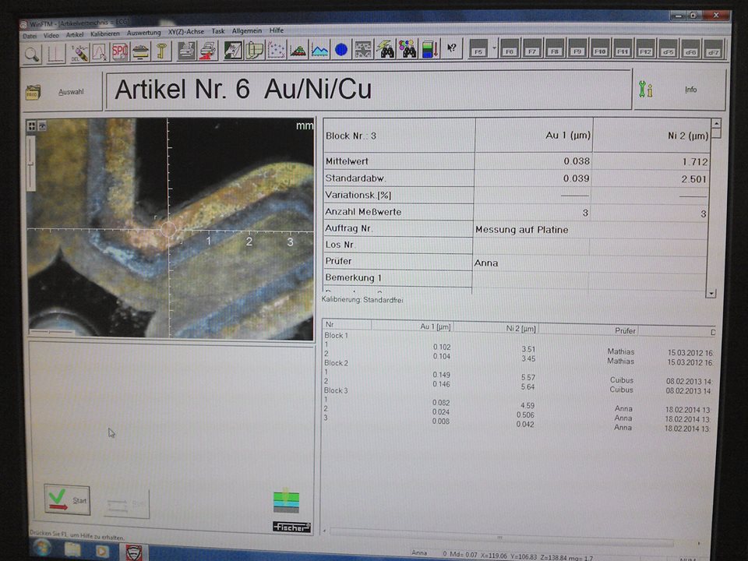Click the spectrum axes toolbar icon
This screenshot has height=561, width=748.
point(56,54)
